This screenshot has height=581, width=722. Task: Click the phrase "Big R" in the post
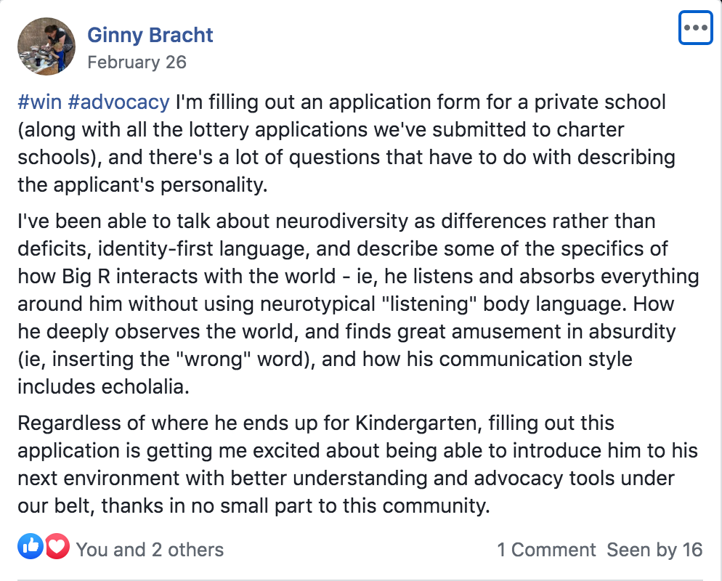pos(86,277)
